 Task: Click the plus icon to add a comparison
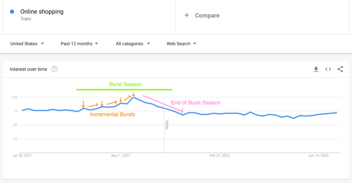186,15
